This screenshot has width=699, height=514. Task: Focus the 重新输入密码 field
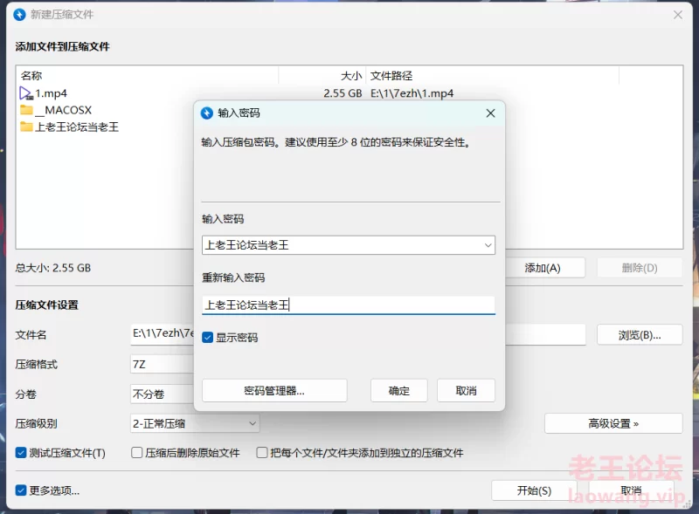tap(348, 305)
